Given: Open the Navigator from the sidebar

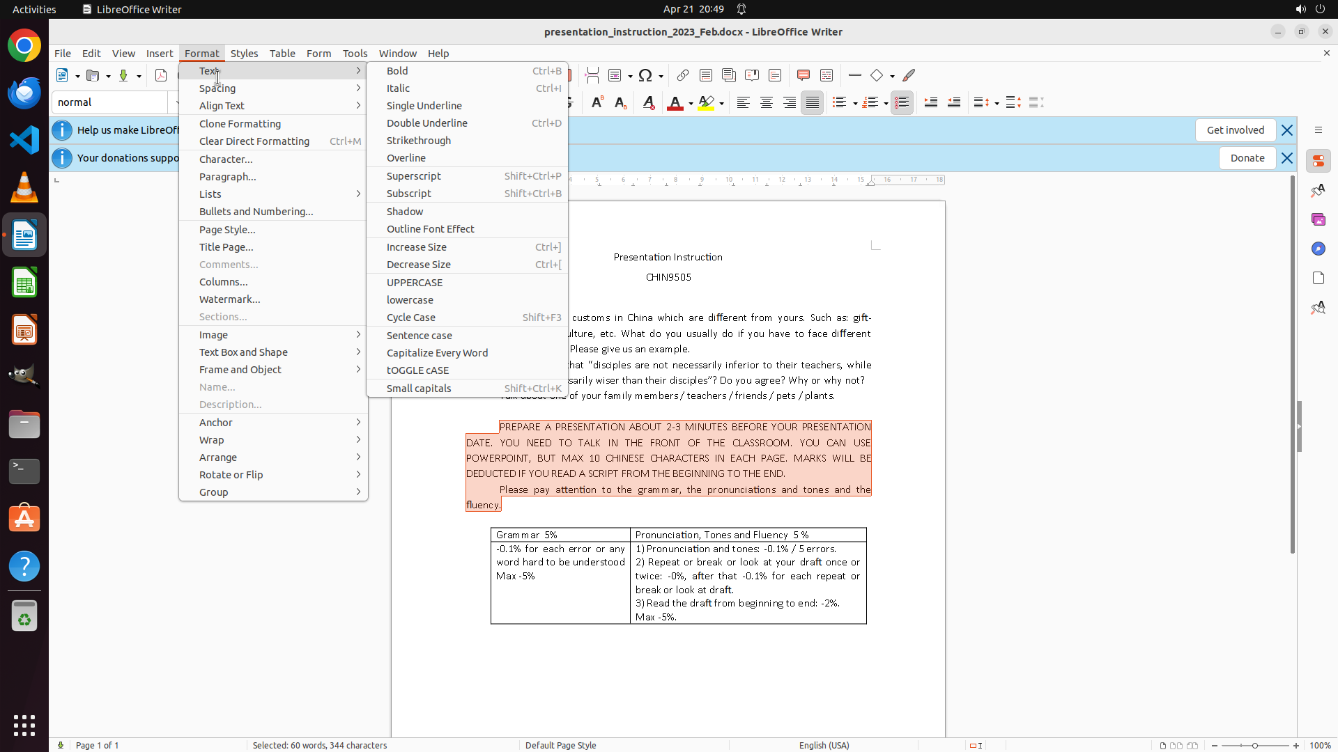Looking at the screenshot, I should [x=1318, y=249].
